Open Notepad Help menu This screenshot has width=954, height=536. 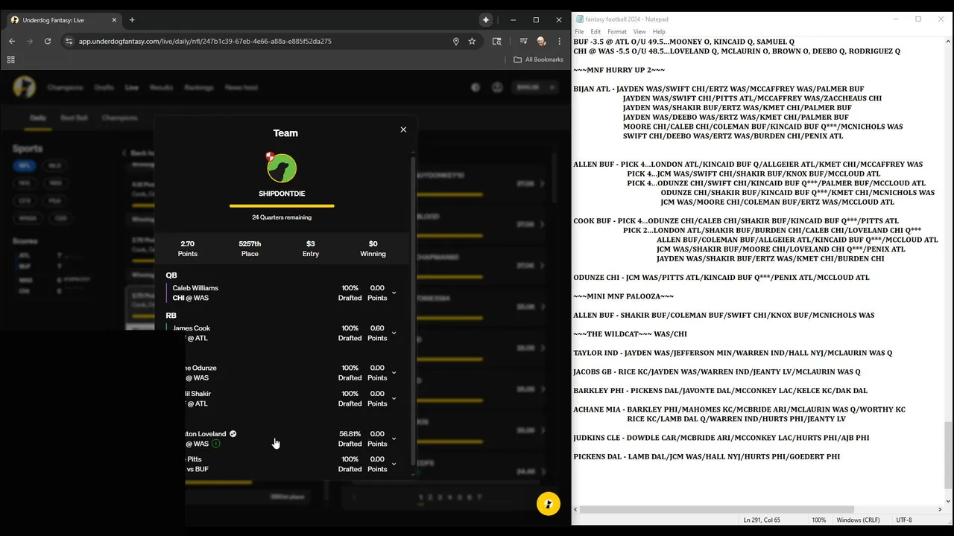(659, 32)
